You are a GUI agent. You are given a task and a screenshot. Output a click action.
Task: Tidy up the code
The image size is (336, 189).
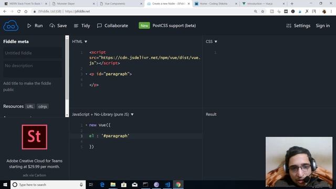[x=82, y=26]
